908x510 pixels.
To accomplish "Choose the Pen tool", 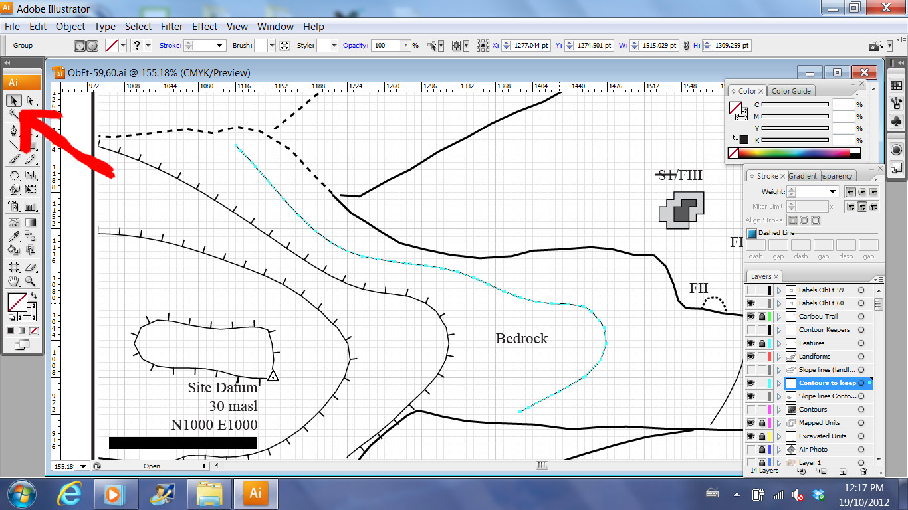I will 13,131.
